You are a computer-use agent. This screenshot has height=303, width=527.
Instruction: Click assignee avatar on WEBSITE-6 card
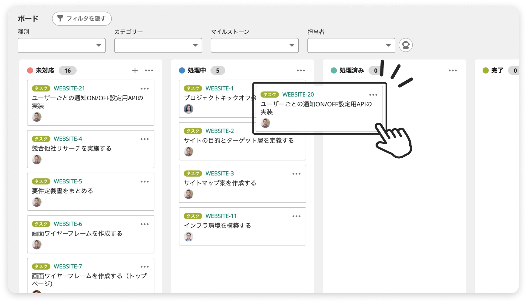pos(37,244)
